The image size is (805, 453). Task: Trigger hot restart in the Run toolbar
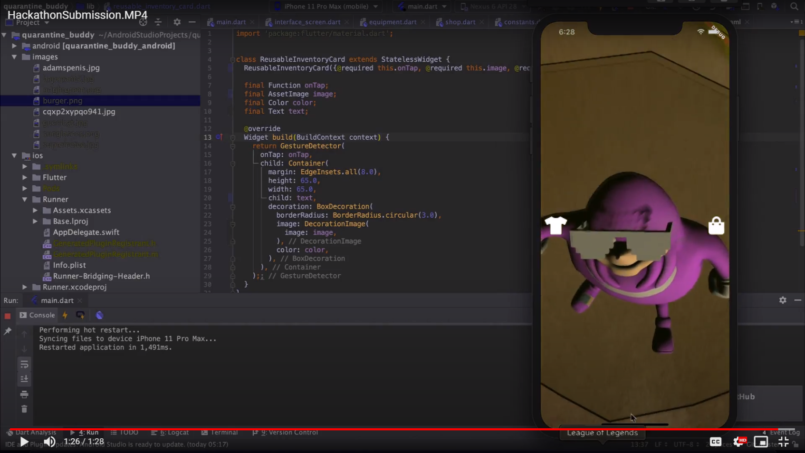tap(80, 315)
